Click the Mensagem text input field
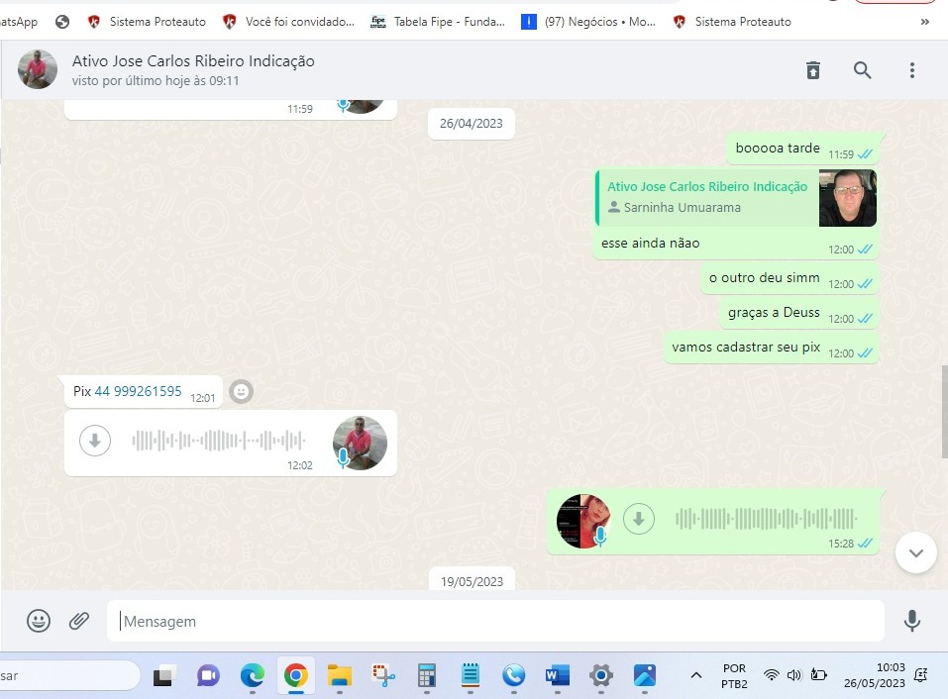 [495, 622]
